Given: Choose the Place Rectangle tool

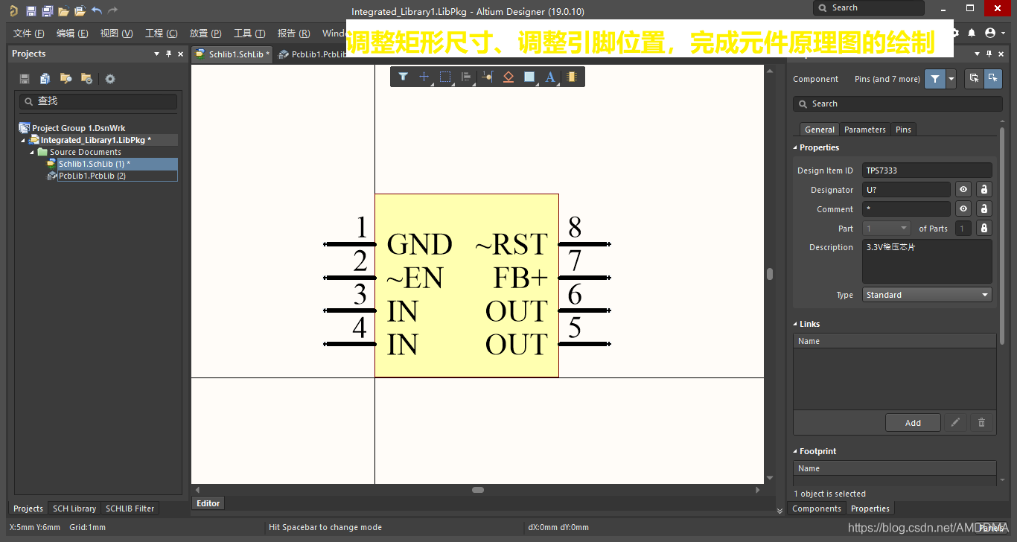Looking at the screenshot, I should click(x=529, y=77).
